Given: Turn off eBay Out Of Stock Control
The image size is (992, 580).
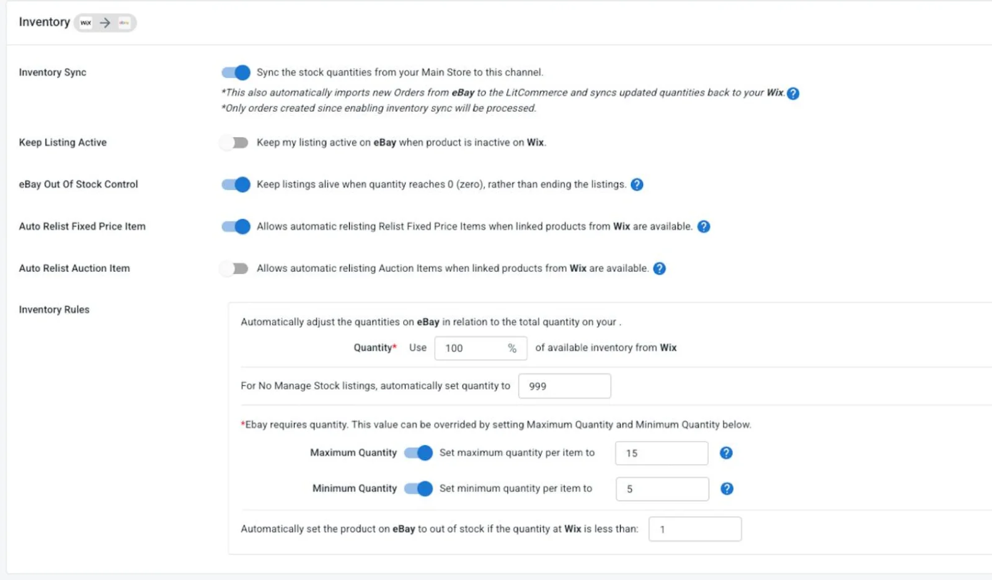Looking at the screenshot, I should click(235, 184).
